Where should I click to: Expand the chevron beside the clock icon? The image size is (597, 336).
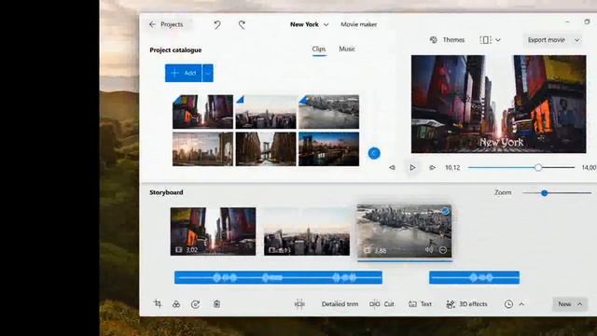[x=521, y=304]
